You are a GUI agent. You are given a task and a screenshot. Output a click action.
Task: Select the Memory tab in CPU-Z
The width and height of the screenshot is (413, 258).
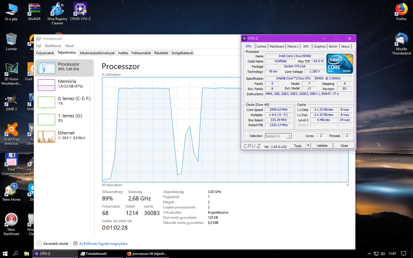(293, 46)
